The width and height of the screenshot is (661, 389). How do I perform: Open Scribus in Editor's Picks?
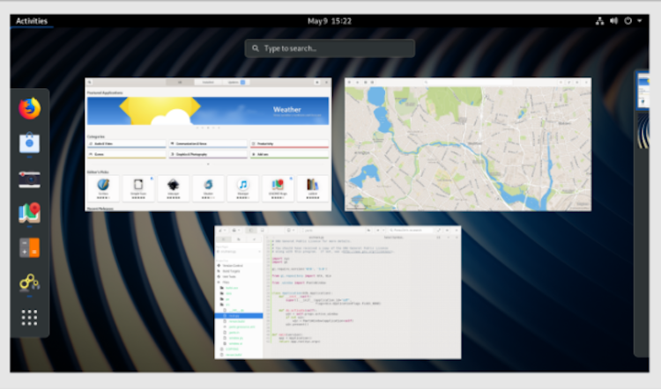pyautogui.click(x=103, y=188)
